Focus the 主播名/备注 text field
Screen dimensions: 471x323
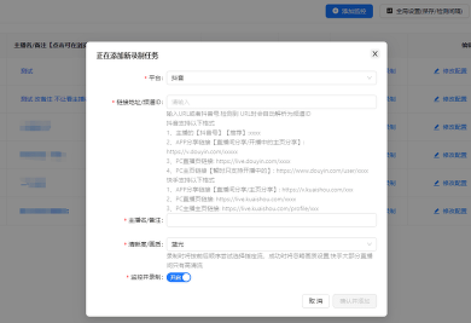tap(271, 220)
